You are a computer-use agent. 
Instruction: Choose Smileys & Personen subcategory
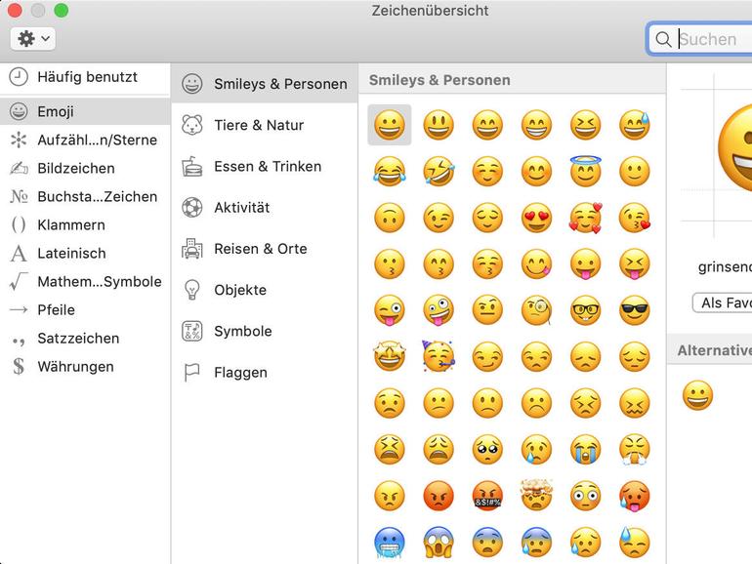tap(265, 84)
